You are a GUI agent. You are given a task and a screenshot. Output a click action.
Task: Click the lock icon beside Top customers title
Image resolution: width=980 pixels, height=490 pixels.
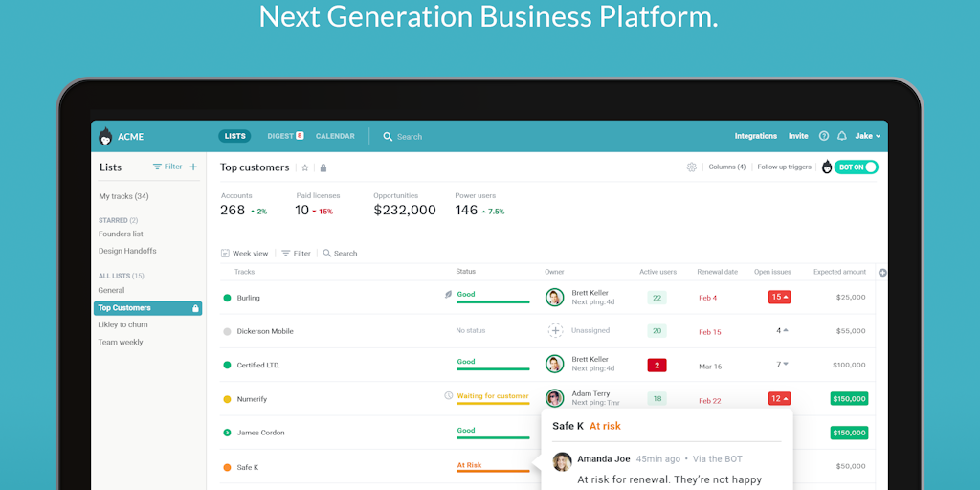[x=323, y=167]
